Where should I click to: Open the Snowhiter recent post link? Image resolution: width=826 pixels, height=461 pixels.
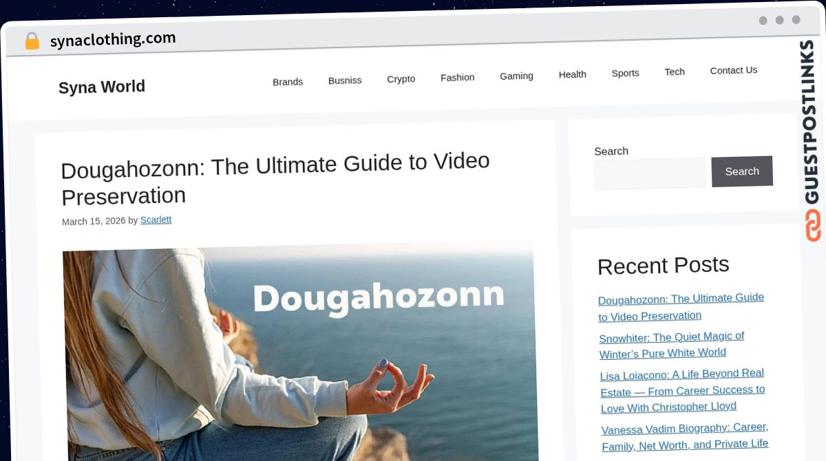tap(672, 345)
